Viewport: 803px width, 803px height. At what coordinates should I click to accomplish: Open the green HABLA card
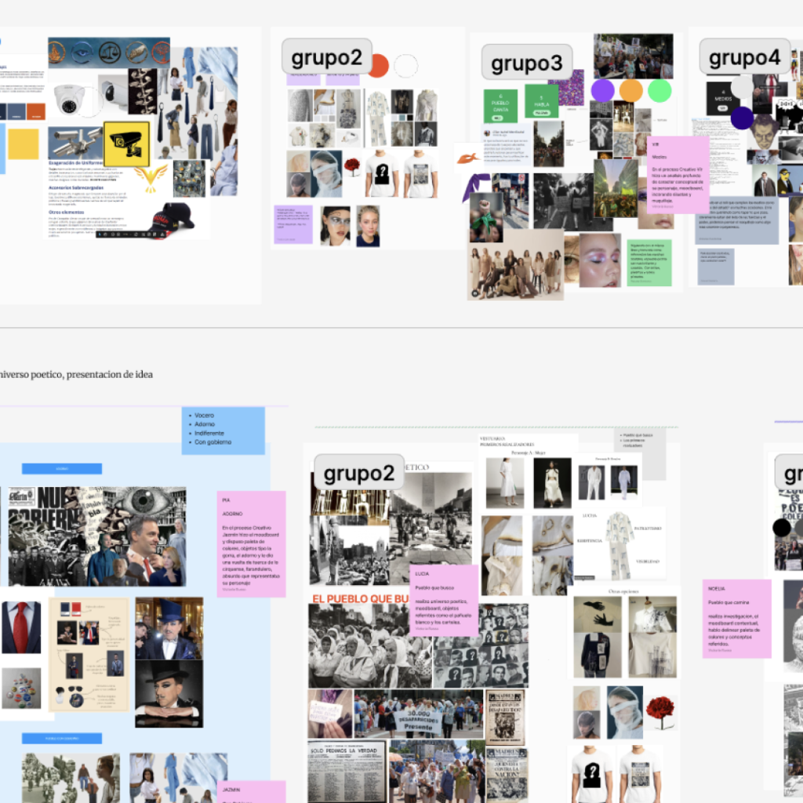[541, 101]
